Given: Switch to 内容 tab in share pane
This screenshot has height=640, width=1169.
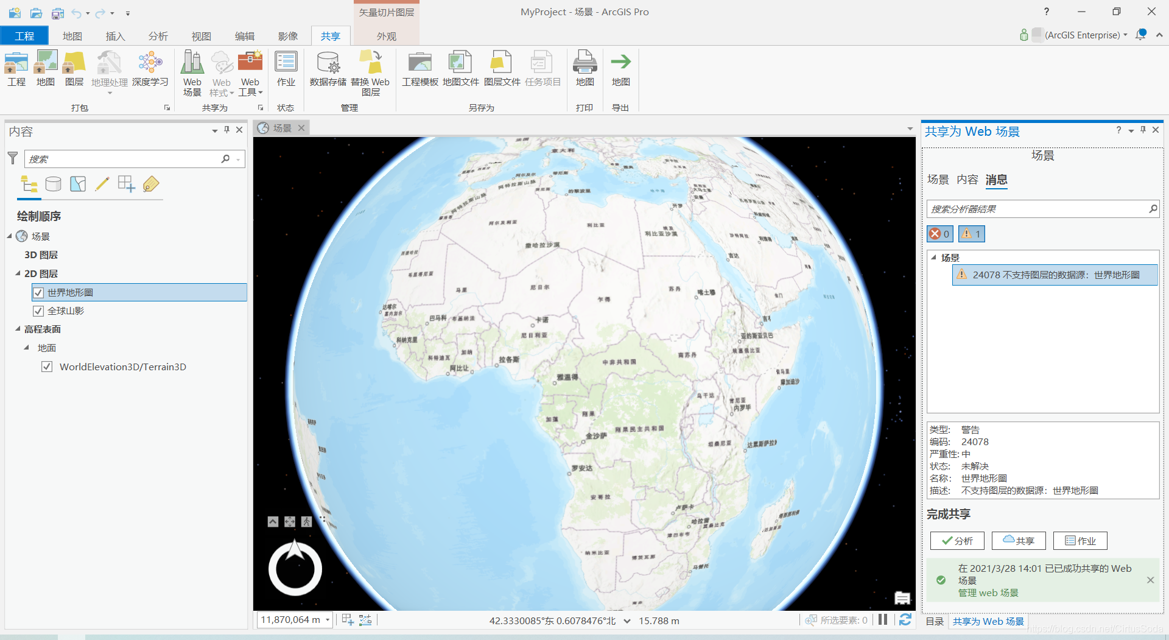Looking at the screenshot, I should click(x=967, y=180).
